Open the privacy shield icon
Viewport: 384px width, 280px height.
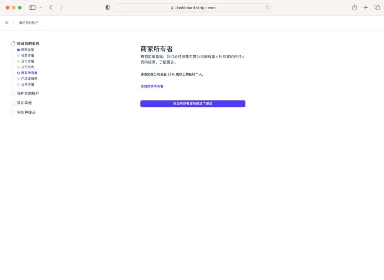coord(108,8)
